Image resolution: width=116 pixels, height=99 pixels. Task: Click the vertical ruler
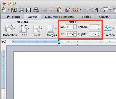coord(3,74)
